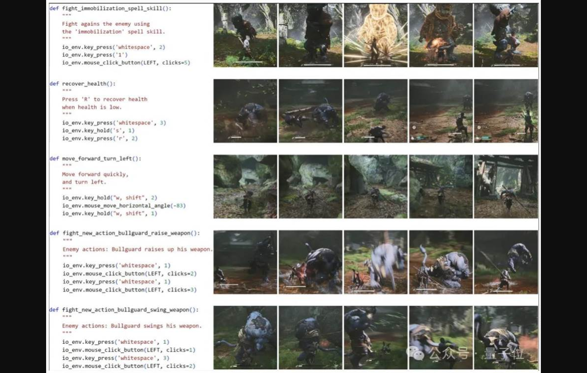Click 'Enemy actions: Bullguard raises up his weapon.'
This screenshot has height=373, width=587.
click(137, 249)
